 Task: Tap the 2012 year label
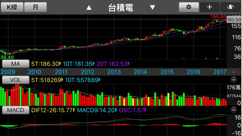coord(87,72)
